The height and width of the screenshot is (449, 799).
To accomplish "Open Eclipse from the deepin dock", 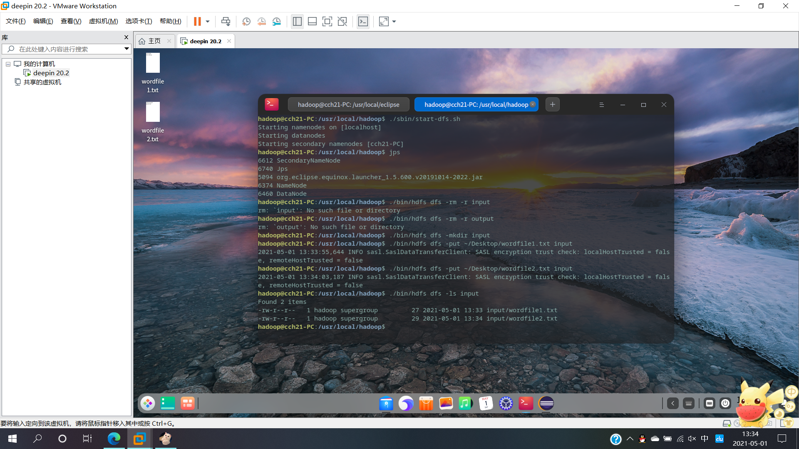I will click(546, 403).
